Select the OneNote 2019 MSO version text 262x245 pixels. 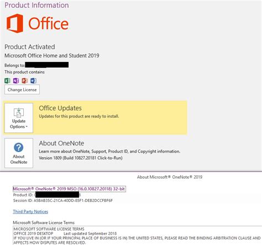coord(69,189)
